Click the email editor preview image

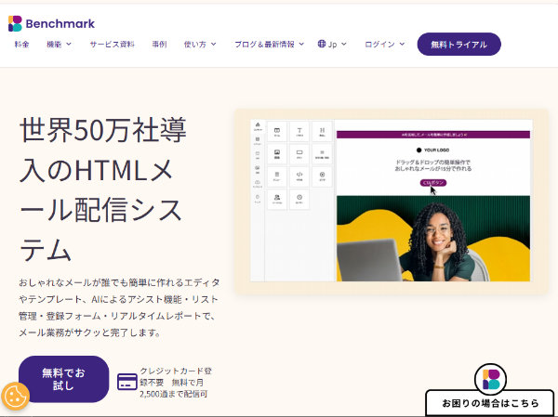pos(392,201)
